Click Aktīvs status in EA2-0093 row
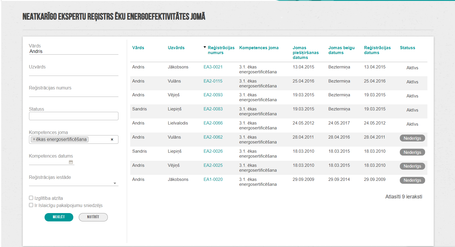The height and width of the screenshot is (247, 455). (412, 96)
